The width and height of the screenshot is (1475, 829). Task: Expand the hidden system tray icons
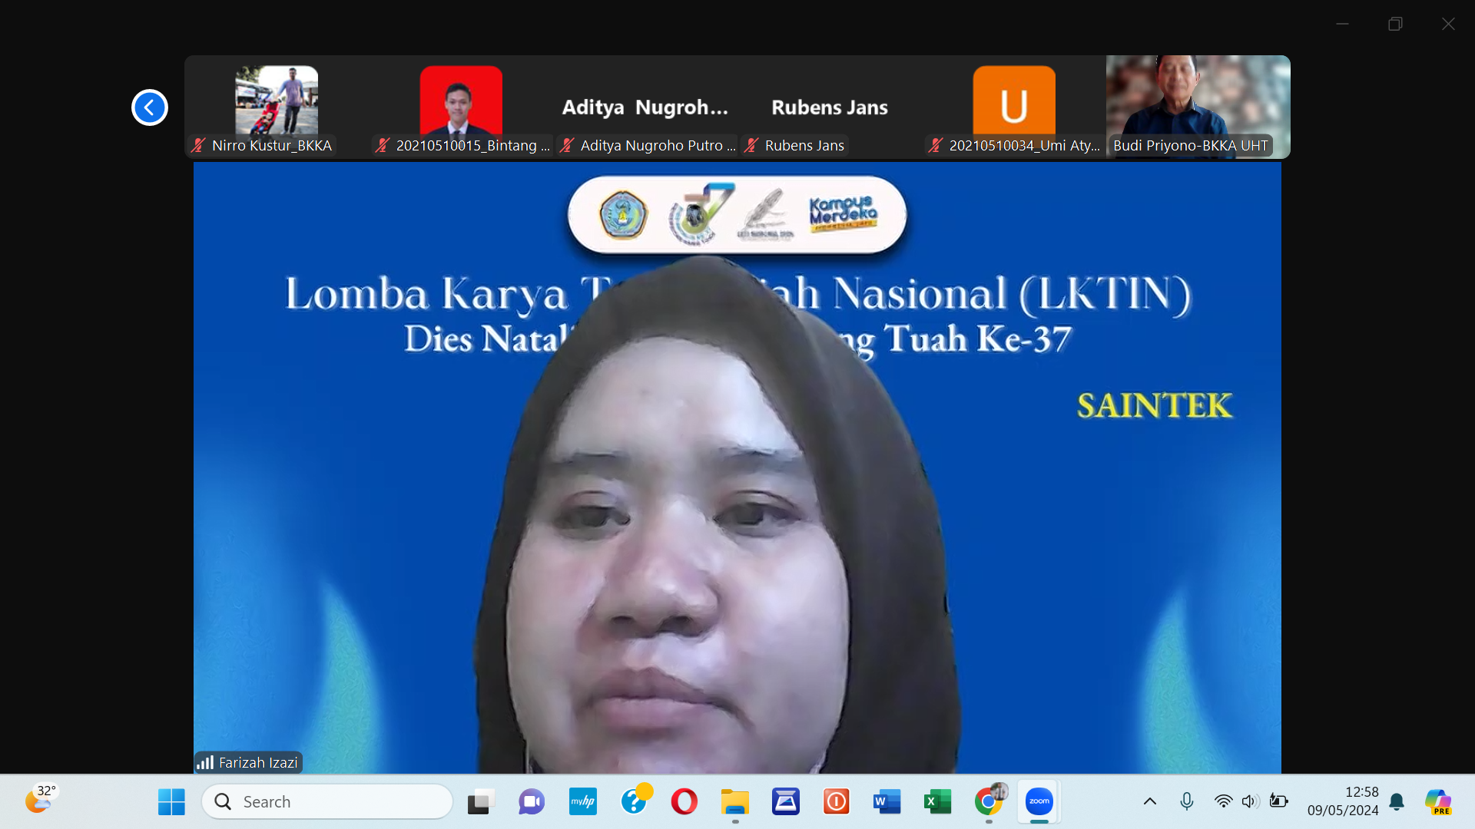click(x=1149, y=801)
